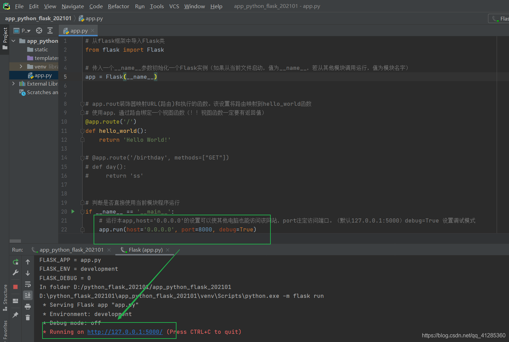Image resolution: width=509 pixels, height=342 pixels.
Task: Select the static folder
Action: click(x=38, y=49)
